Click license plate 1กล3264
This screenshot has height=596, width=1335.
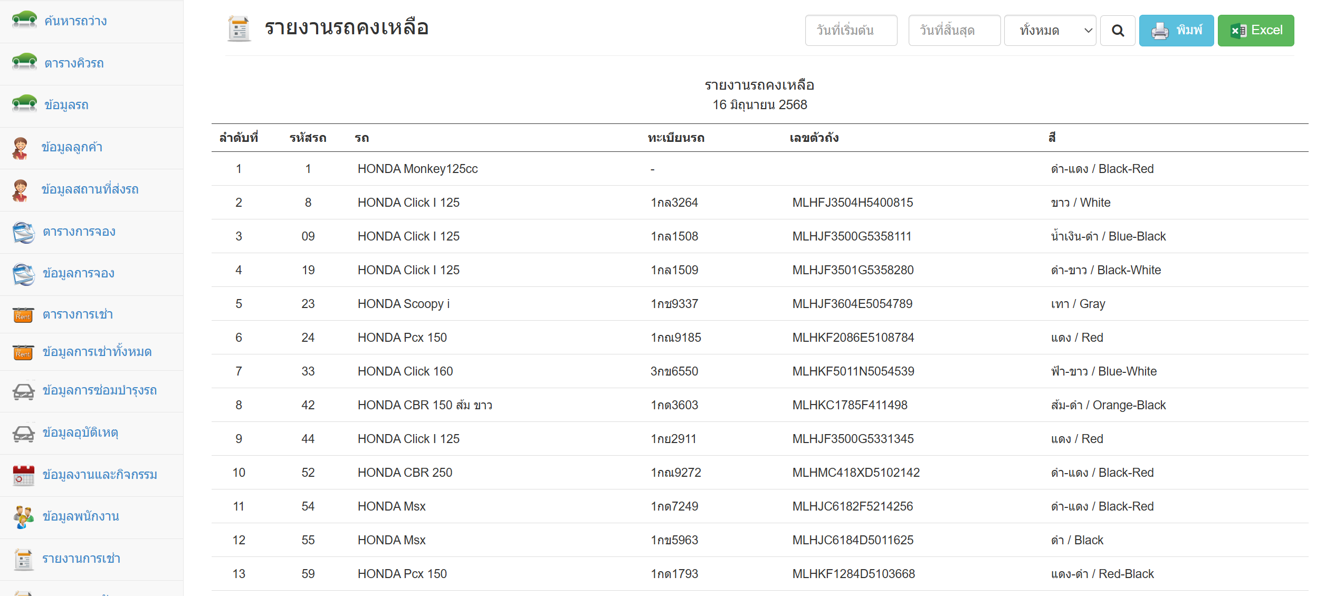click(x=674, y=203)
